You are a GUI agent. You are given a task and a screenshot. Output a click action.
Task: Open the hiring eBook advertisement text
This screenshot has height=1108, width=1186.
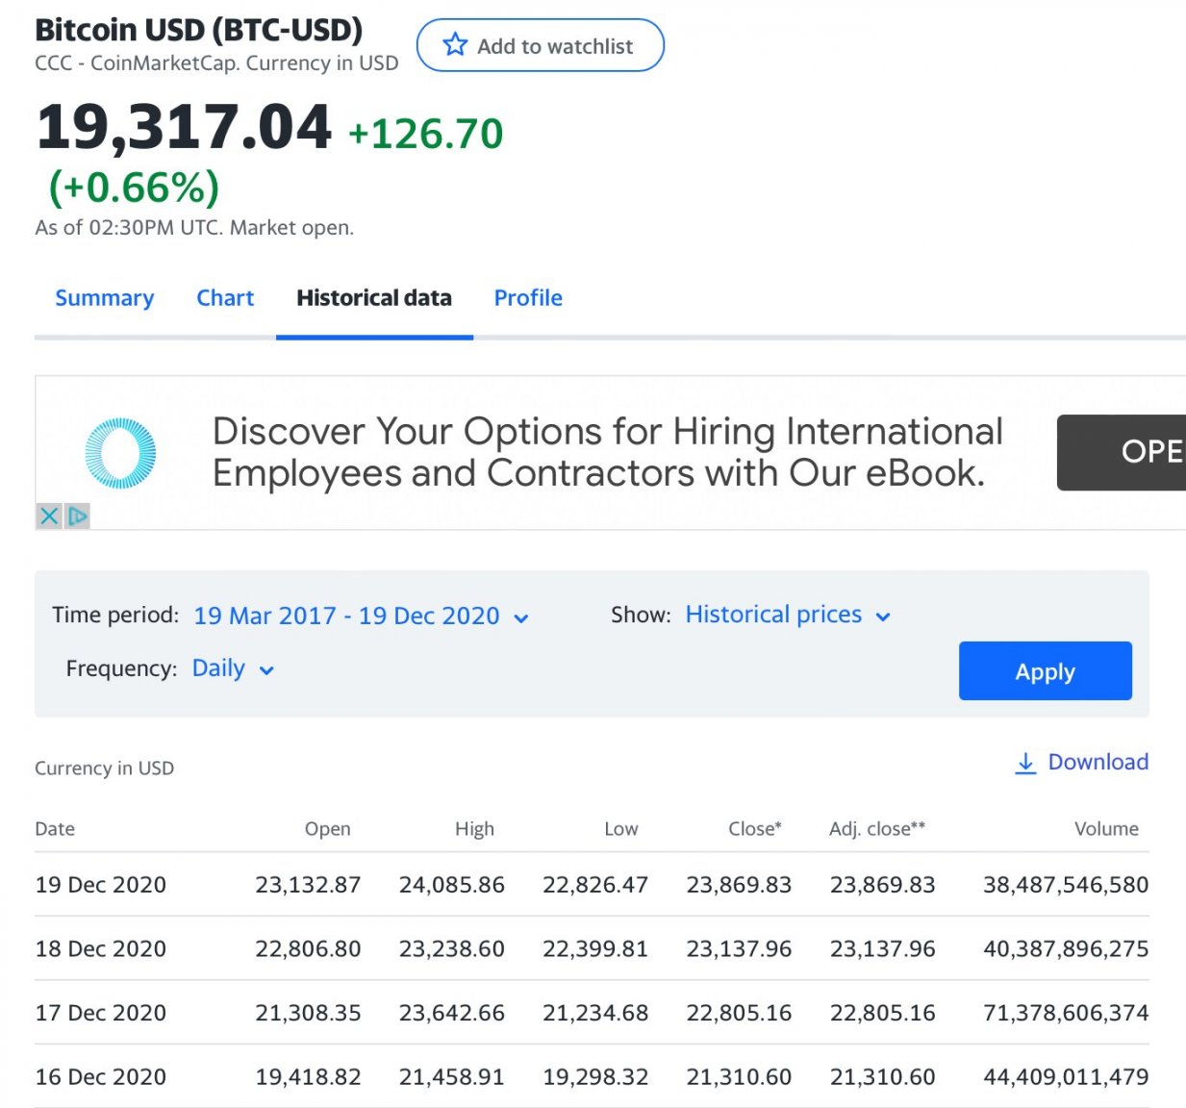pyautogui.click(x=607, y=452)
